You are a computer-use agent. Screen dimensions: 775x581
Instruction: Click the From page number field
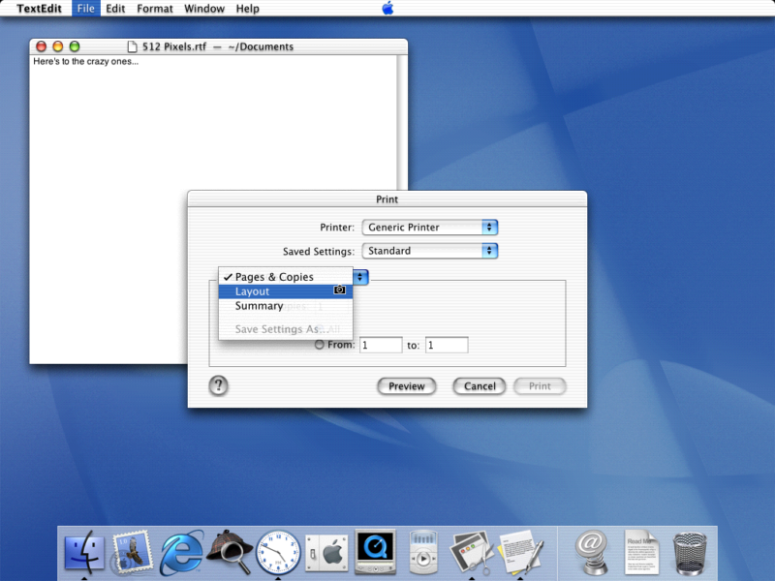[381, 345]
